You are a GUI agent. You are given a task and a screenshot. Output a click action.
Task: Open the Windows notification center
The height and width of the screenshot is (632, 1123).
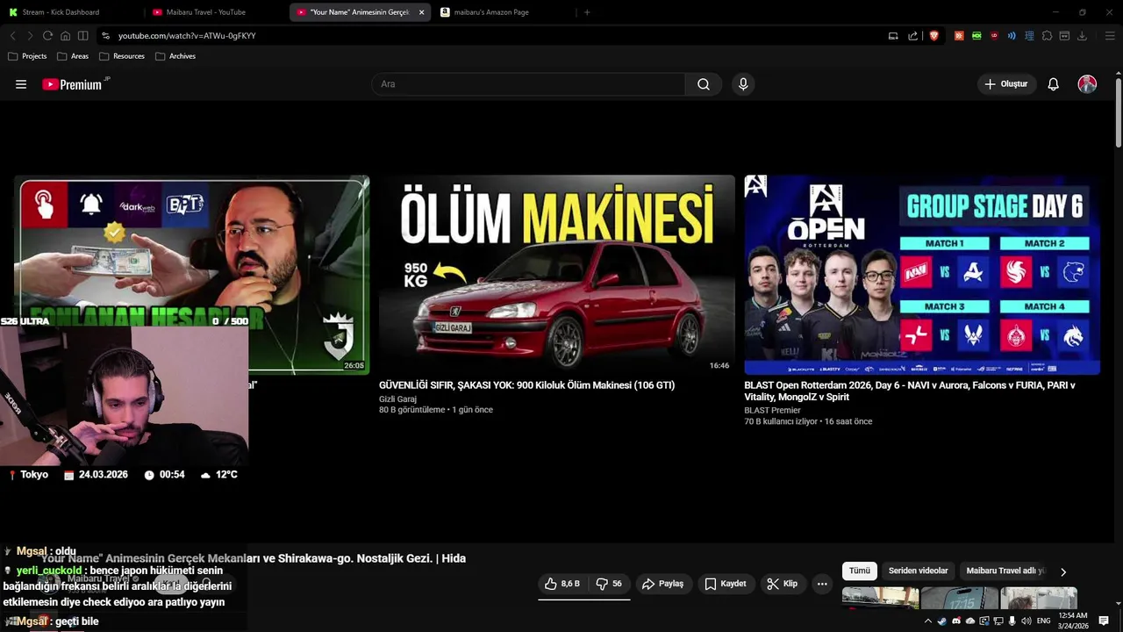coord(1104,621)
